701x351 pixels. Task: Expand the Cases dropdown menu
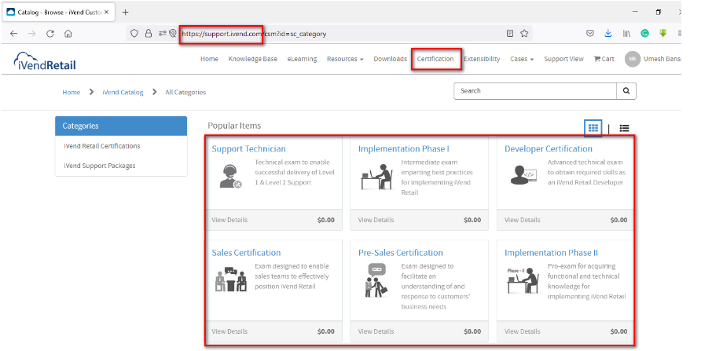click(x=522, y=59)
